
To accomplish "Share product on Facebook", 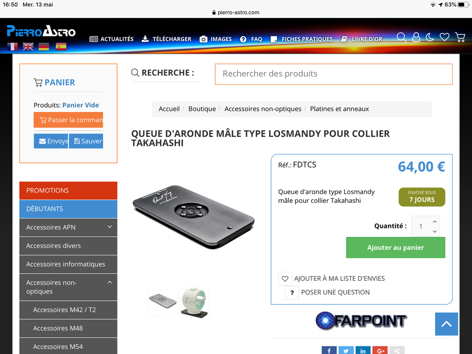I will pyautogui.click(x=329, y=350).
